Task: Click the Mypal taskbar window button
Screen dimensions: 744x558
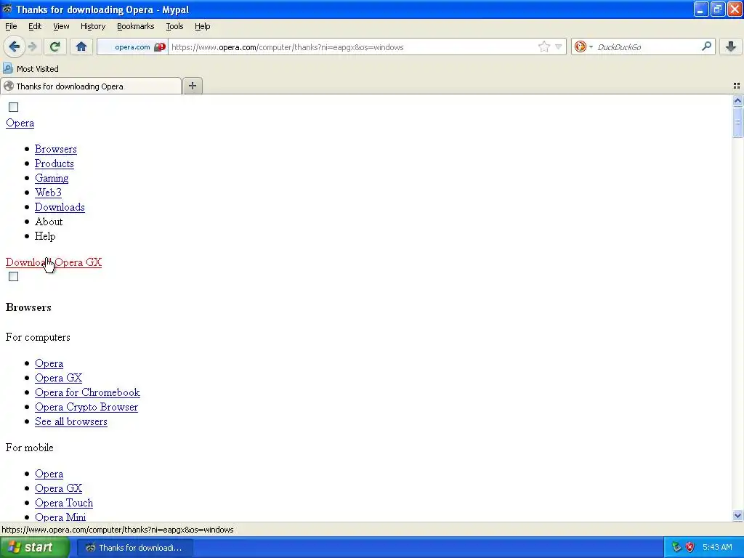Action: 134,548
